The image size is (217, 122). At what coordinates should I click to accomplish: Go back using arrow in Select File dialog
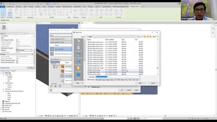(x=142, y=37)
